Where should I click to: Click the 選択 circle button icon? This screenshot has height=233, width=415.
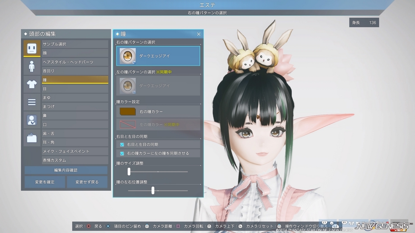point(89,226)
